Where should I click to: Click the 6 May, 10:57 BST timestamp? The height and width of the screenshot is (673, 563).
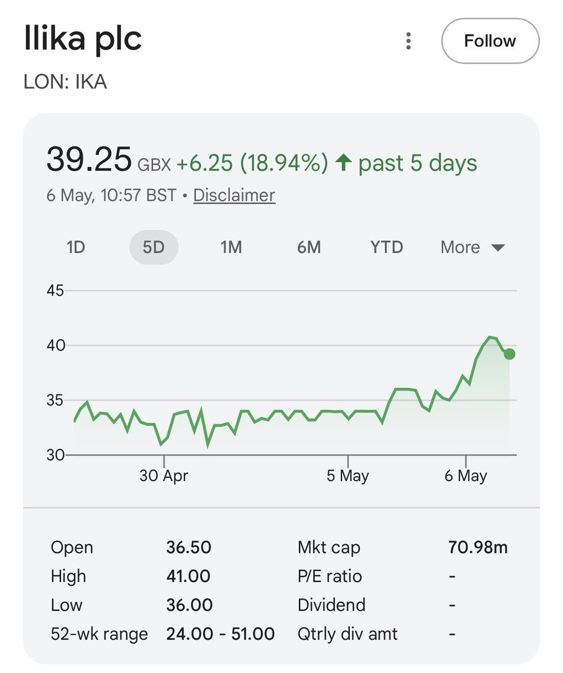[x=111, y=195]
